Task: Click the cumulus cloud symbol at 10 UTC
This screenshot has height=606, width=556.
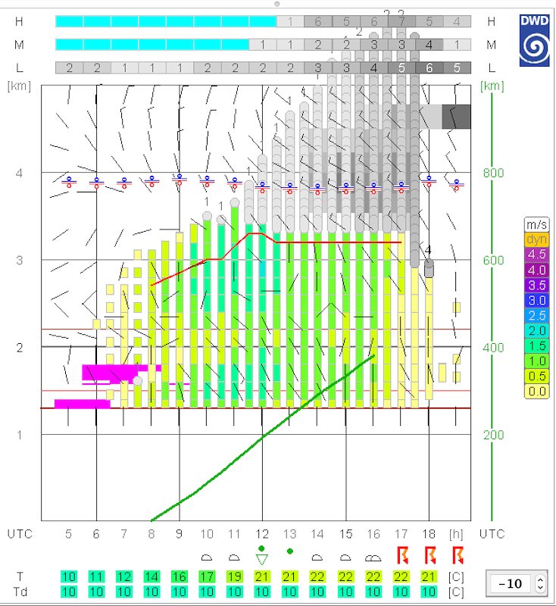Action: pyautogui.click(x=207, y=557)
